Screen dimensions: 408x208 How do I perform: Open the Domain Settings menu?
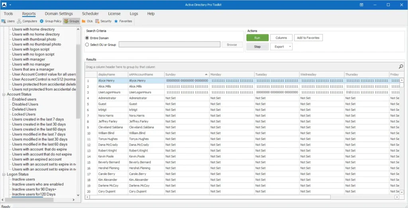coord(59,14)
